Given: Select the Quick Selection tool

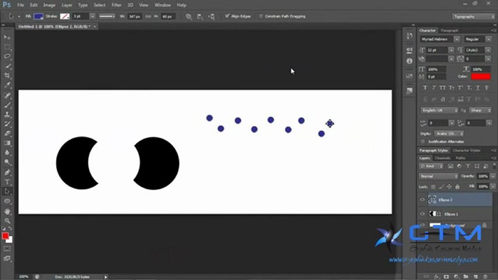Looking at the screenshot, I should pyautogui.click(x=7, y=66).
